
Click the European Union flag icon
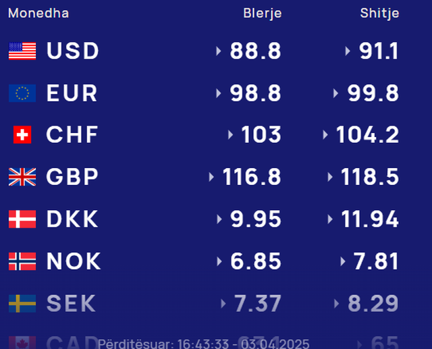coord(22,93)
